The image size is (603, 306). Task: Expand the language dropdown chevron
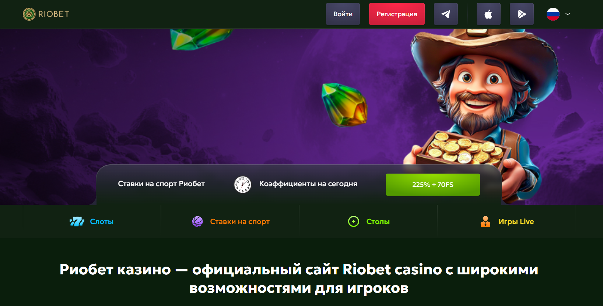pyautogui.click(x=568, y=14)
